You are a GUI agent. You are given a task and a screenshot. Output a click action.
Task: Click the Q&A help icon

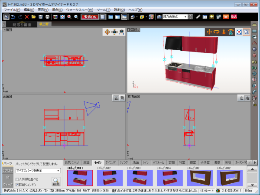[234, 16]
